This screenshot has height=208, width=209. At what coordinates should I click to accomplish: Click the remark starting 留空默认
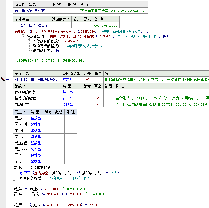(x=162, y=98)
